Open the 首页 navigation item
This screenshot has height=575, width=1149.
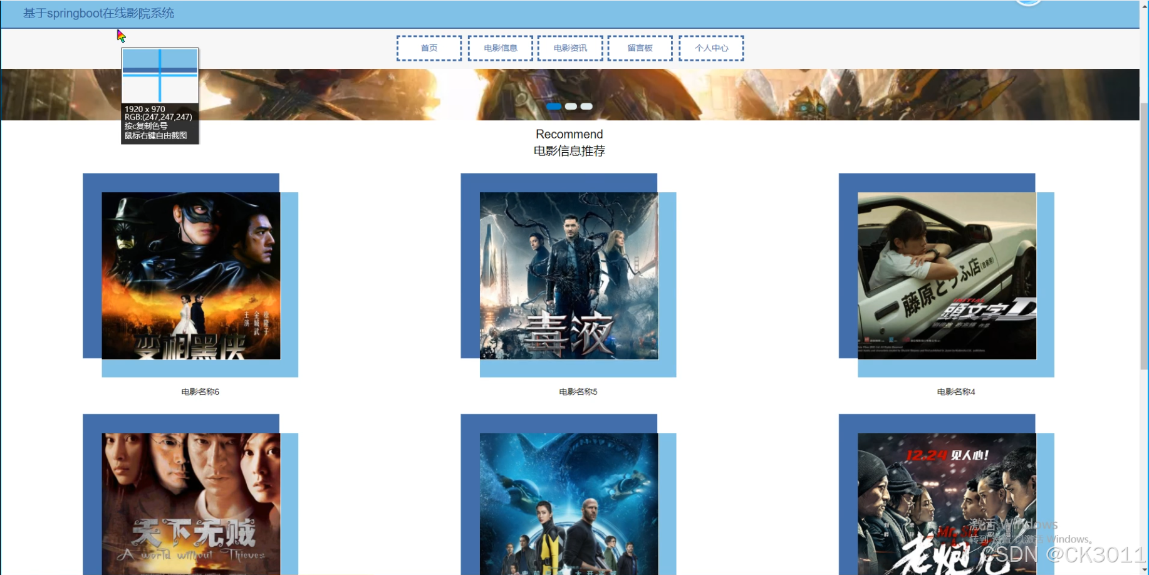click(x=429, y=48)
